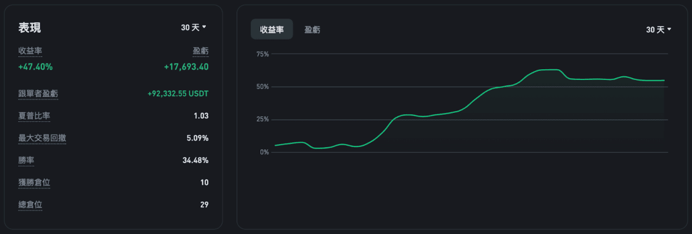Image resolution: width=692 pixels, height=234 pixels.
Task: Click the 收益率 label in performance panel
Action: tap(31, 51)
